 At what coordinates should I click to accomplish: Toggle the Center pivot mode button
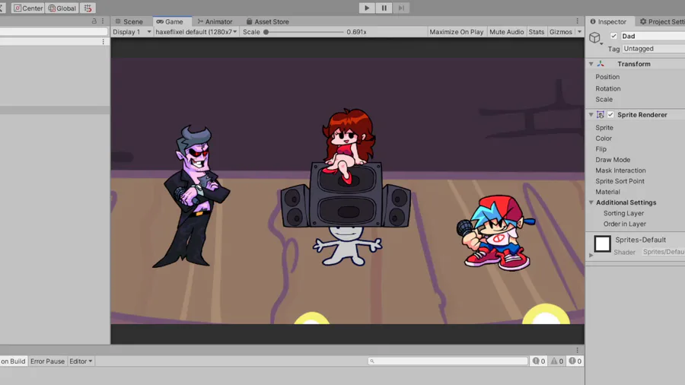(x=28, y=8)
